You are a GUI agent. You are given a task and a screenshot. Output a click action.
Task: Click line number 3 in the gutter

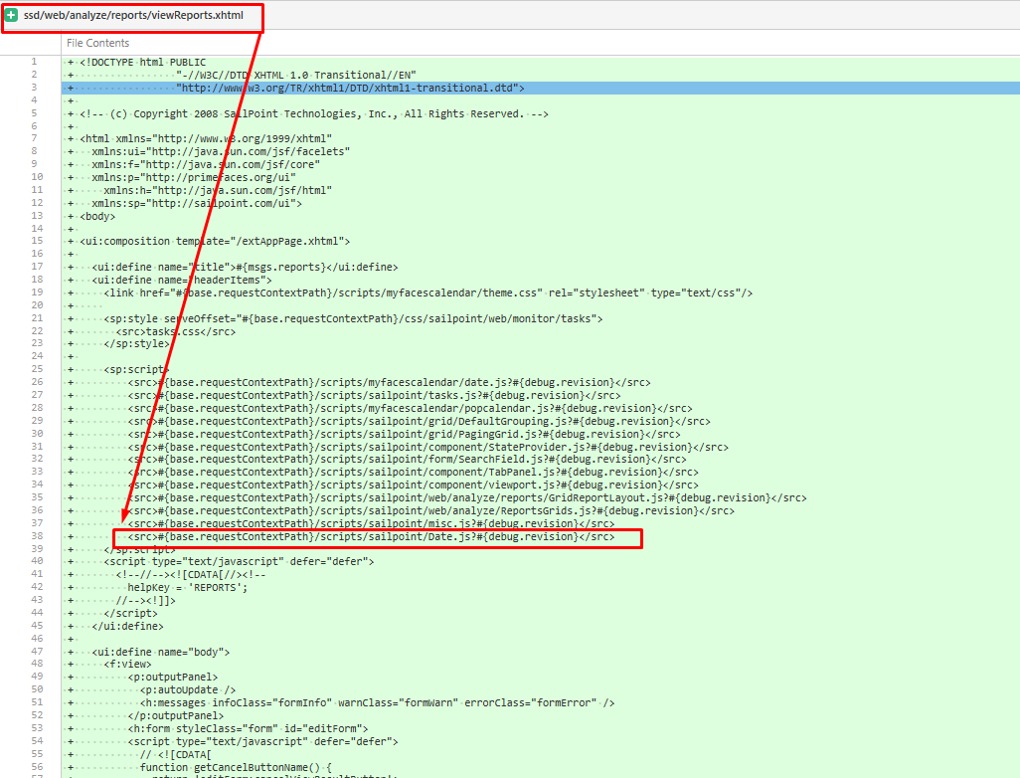(34, 88)
